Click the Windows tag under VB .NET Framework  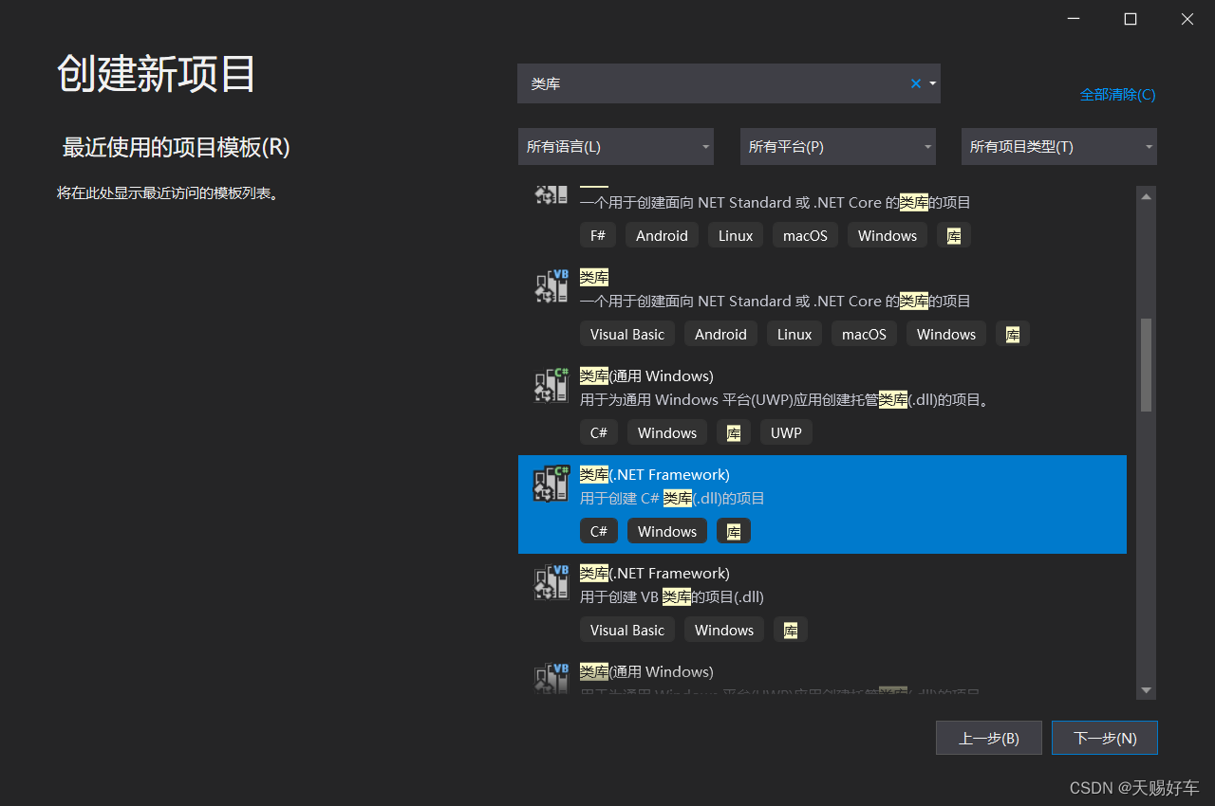pyautogui.click(x=724, y=630)
